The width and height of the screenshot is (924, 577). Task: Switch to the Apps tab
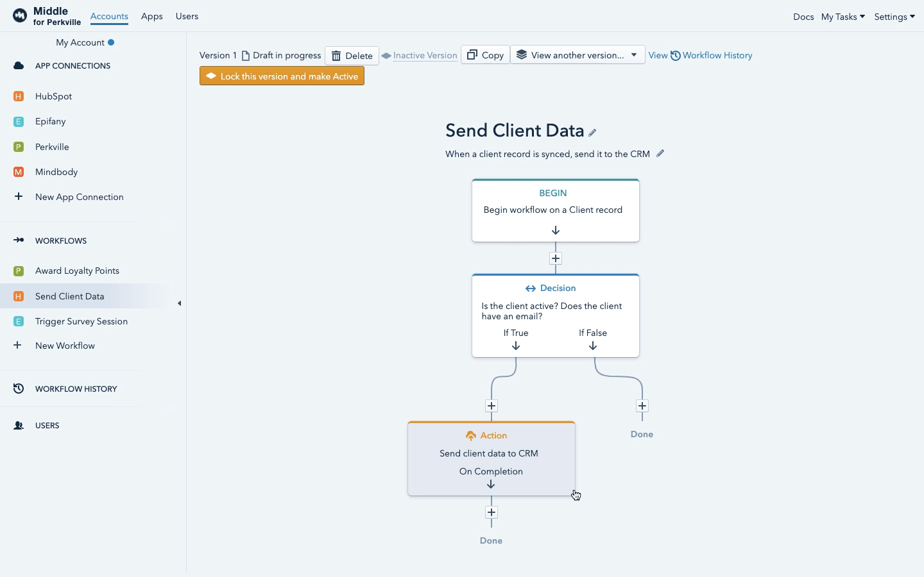click(x=151, y=16)
